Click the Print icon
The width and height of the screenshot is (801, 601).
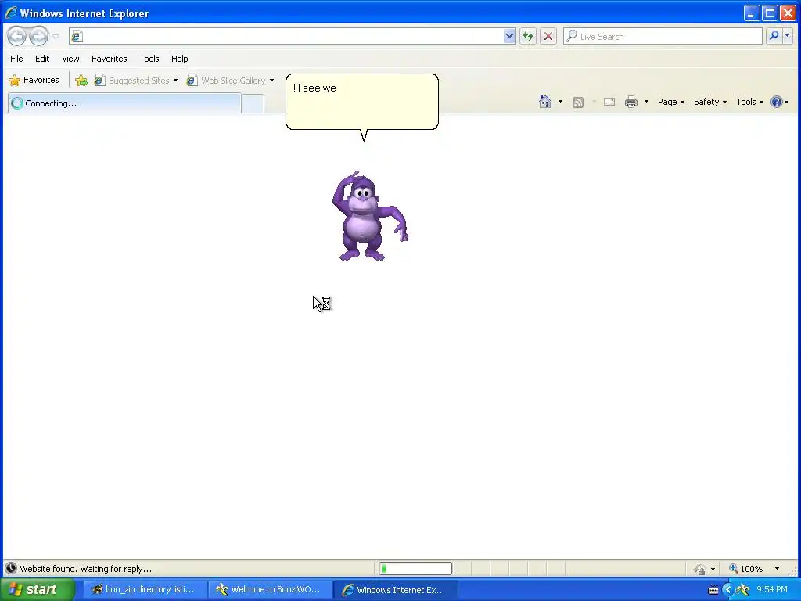pos(631,102)
